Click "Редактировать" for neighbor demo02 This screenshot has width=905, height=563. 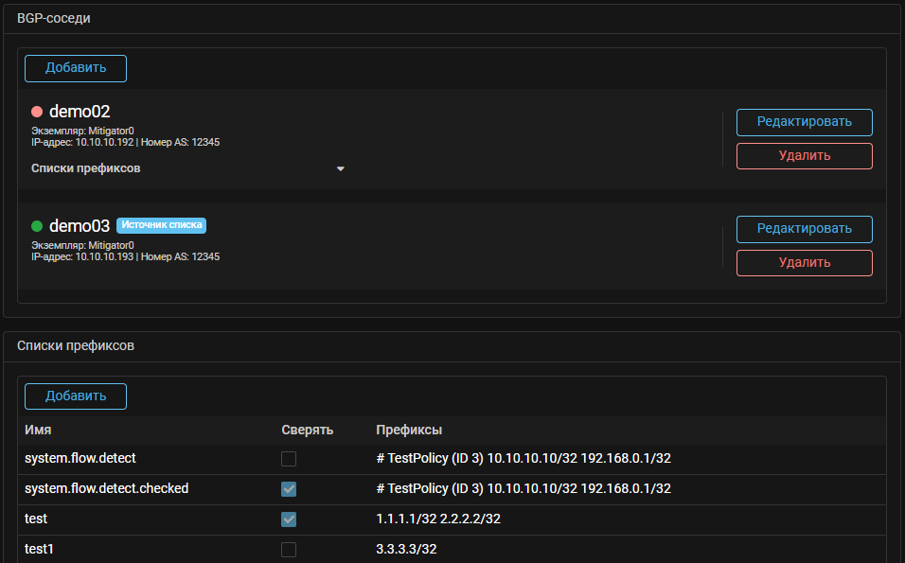click(804, 122)
